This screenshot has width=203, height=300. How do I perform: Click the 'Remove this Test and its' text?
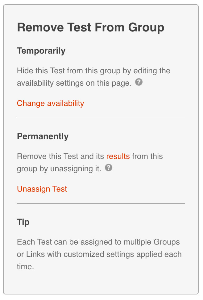pyautogui.click(x=61, y=156)
